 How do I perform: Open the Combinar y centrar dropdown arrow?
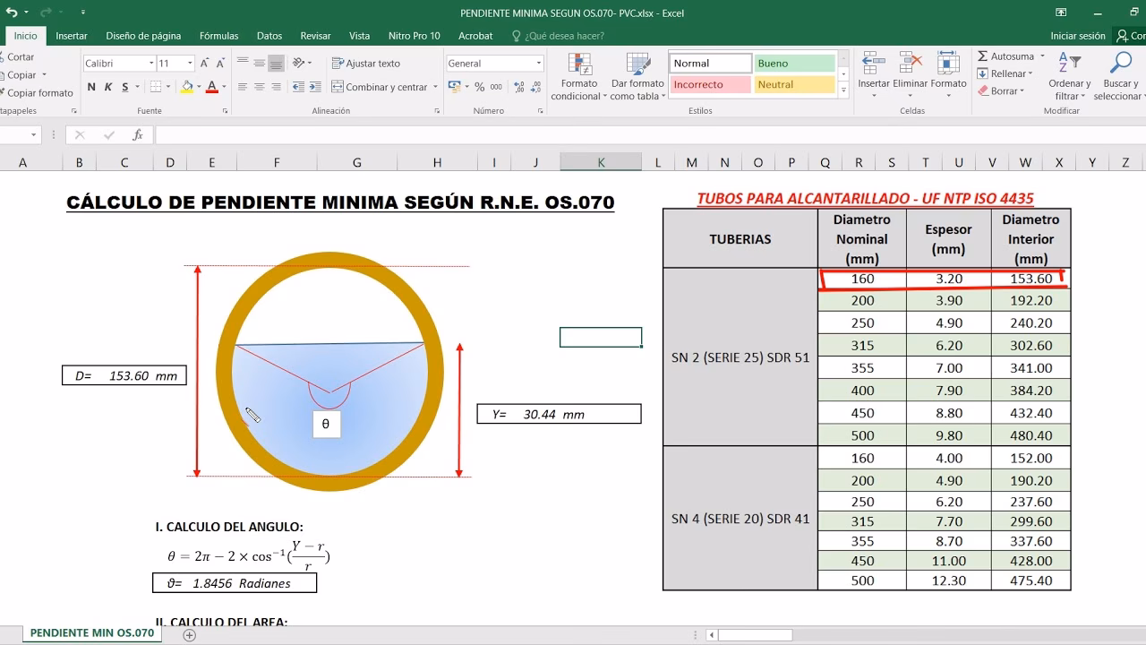pyautogui.click(x=435, y=87)
